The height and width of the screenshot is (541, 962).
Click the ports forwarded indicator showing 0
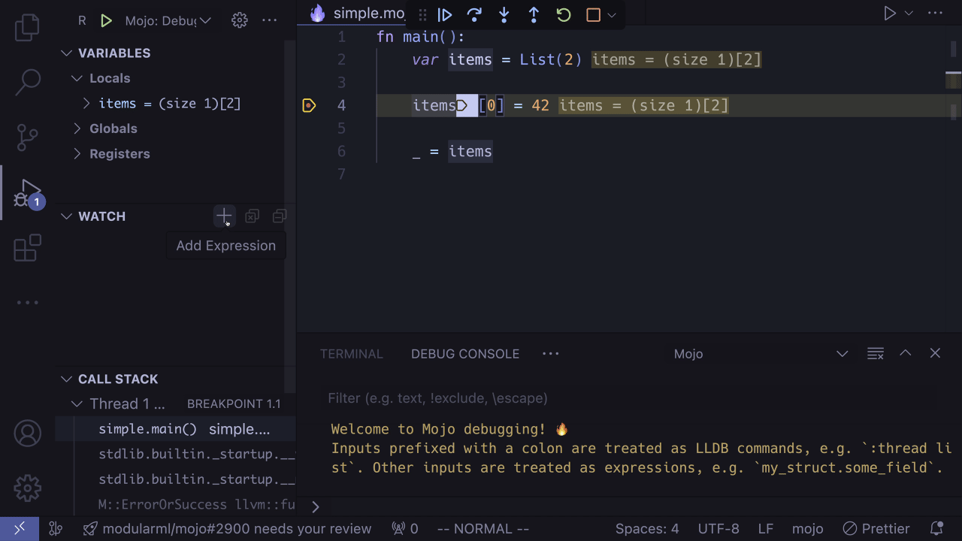tap(405, 529)
